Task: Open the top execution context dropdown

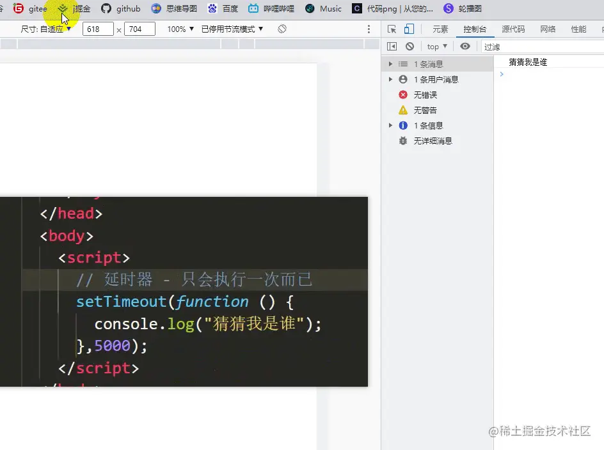Action: [436, 46]
